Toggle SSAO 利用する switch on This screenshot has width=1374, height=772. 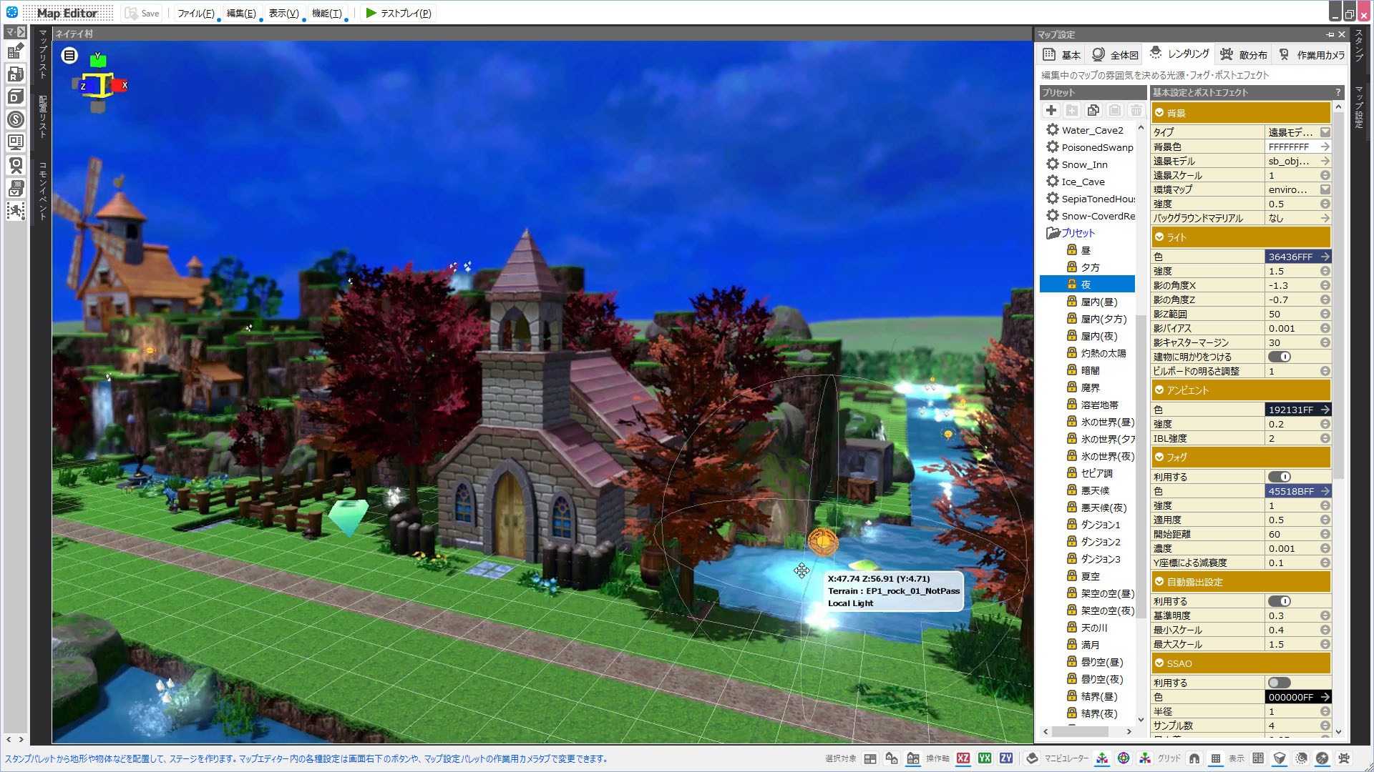tap(1279, 683)
